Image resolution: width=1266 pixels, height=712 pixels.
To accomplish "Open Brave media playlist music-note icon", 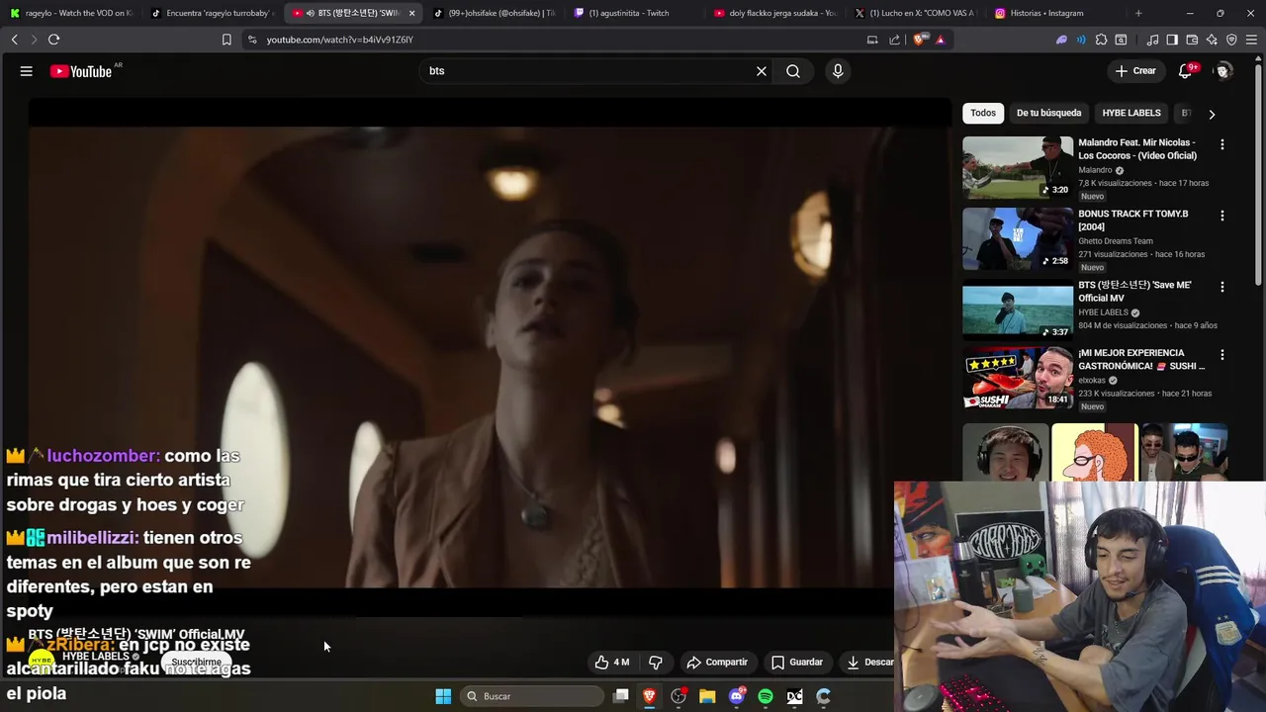I will (x=1152, y=40).
